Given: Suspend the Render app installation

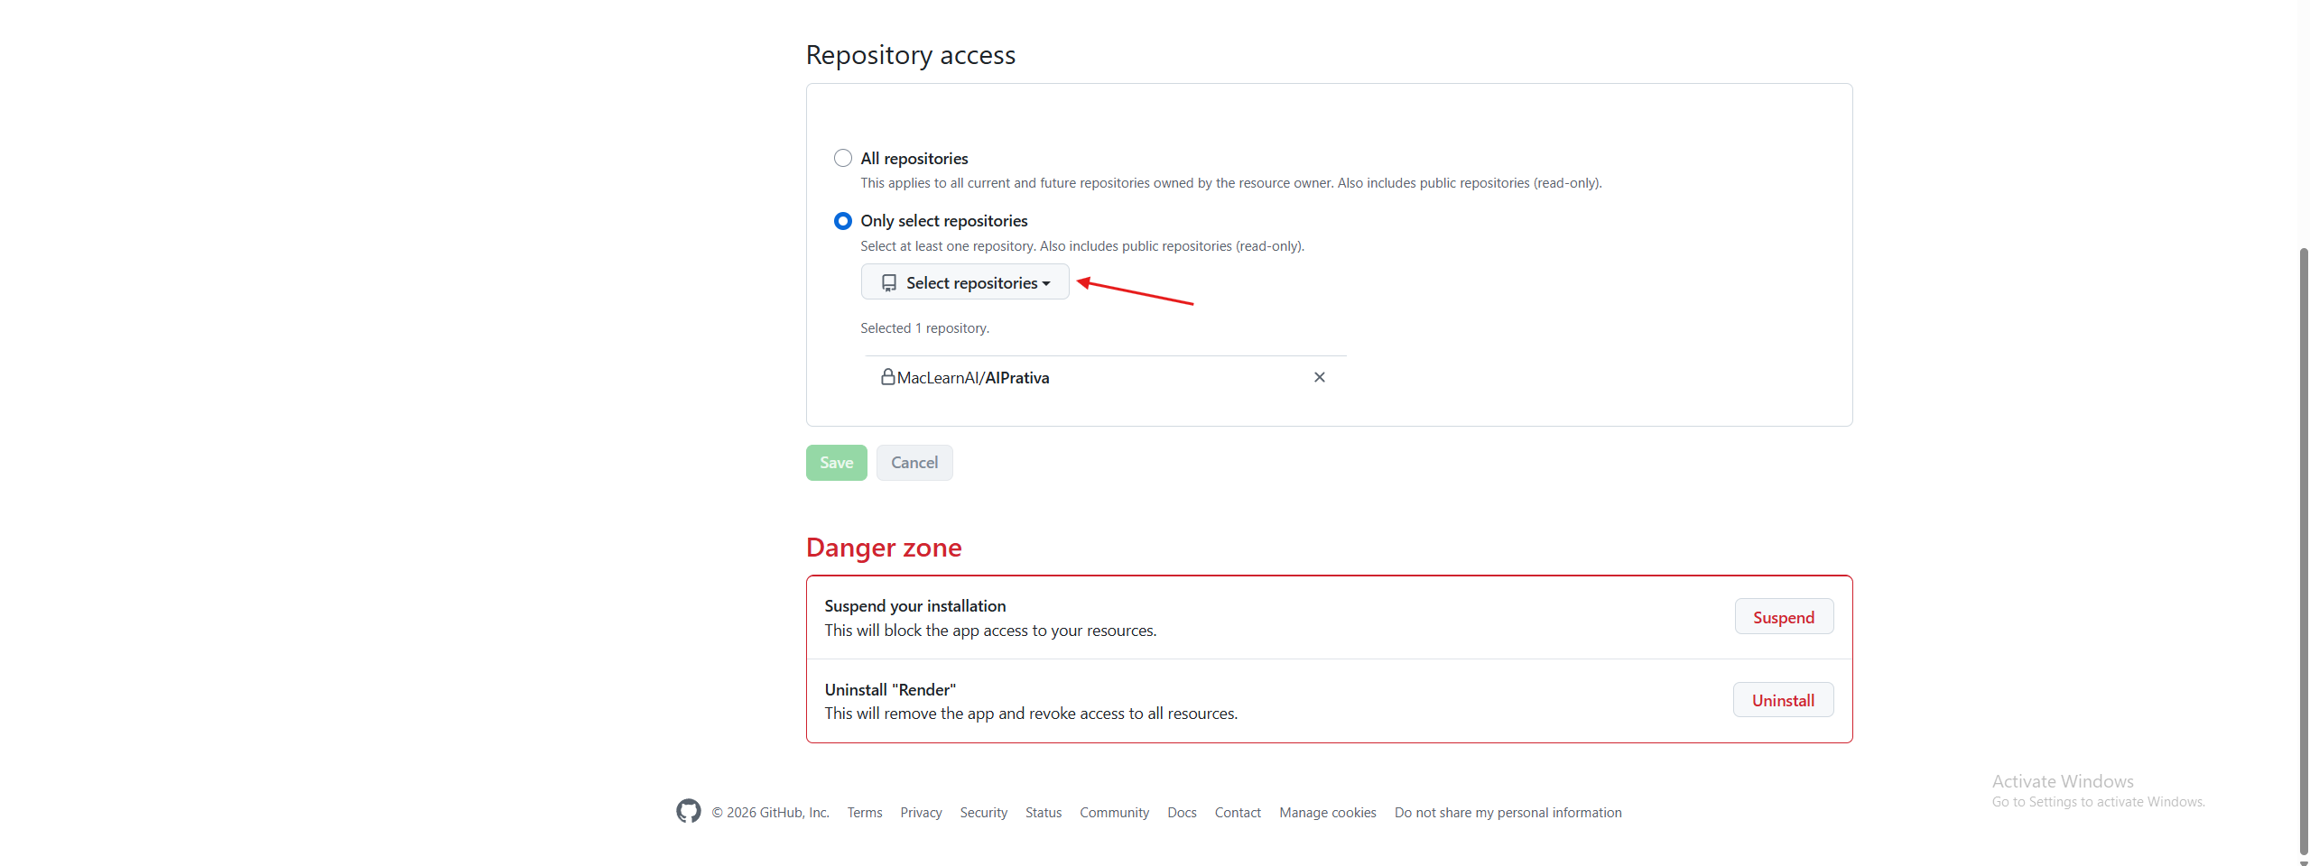Looking at the screenshot, I should coord(1783,617).
